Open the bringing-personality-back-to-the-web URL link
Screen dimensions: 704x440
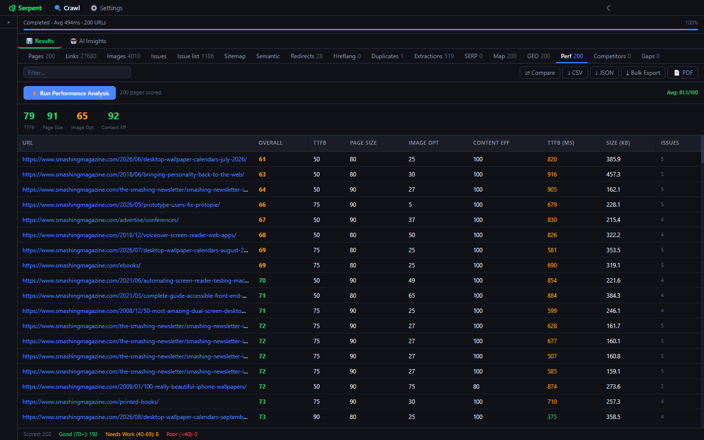133,175
